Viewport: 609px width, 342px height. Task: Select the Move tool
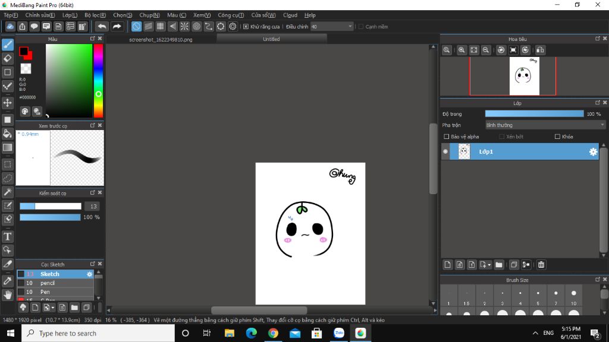pos(8,103)
